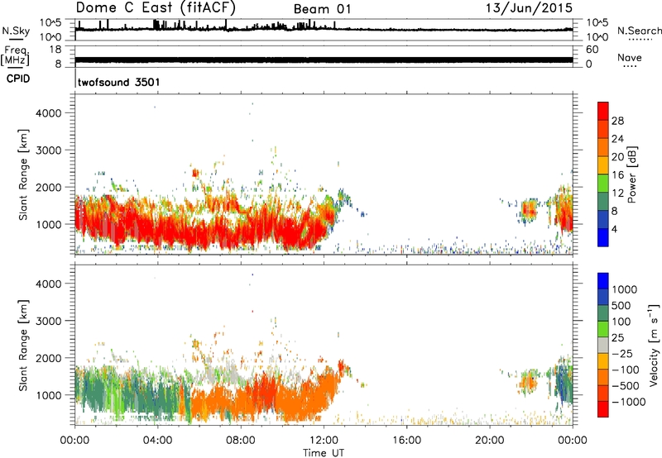662x458 pixels.
Task: Click the red bottom Velocity color bar segment
Action: [603, 409]
